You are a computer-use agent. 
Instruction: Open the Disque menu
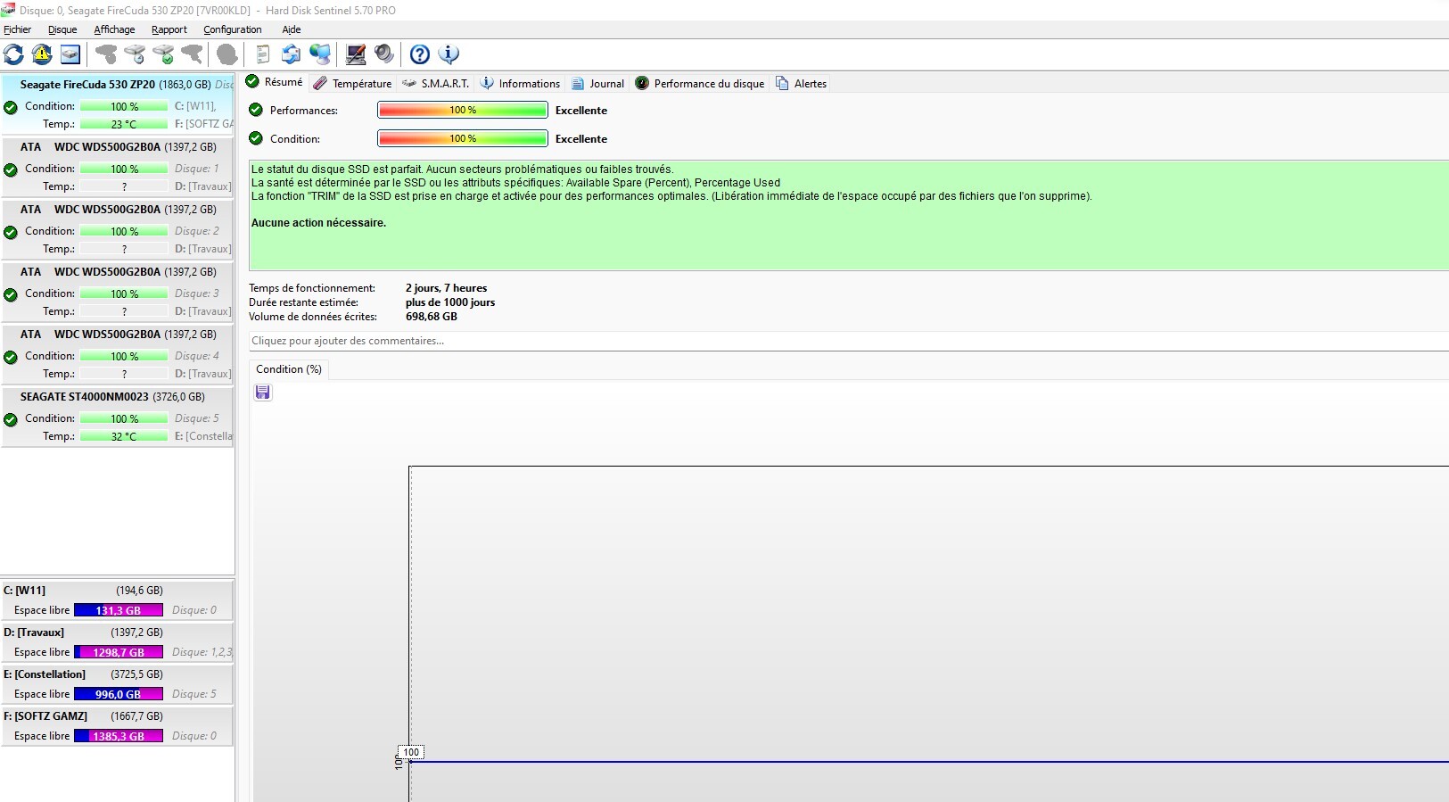62,29
